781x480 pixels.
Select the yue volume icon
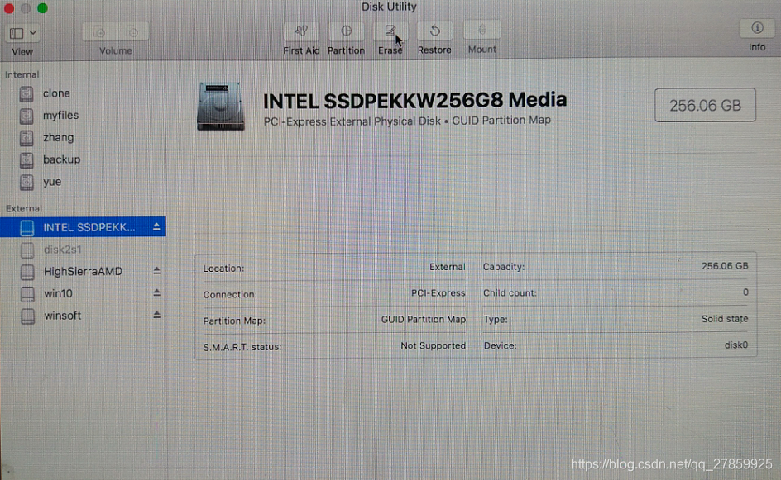pos(26,182)
